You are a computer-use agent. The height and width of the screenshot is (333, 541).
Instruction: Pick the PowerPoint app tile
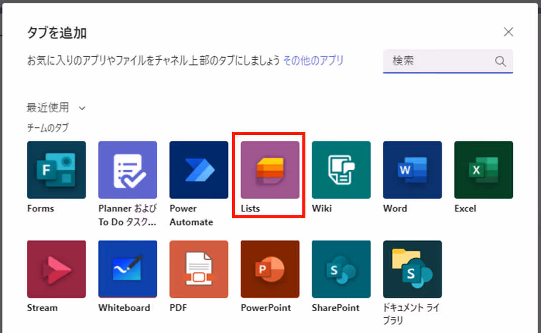270,269
